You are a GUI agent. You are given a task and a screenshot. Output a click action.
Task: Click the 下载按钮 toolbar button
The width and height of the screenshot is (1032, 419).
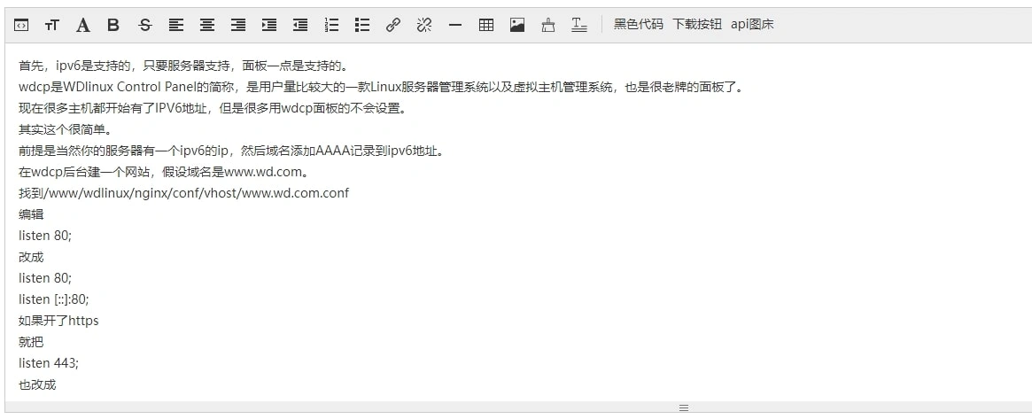[696, 25]
